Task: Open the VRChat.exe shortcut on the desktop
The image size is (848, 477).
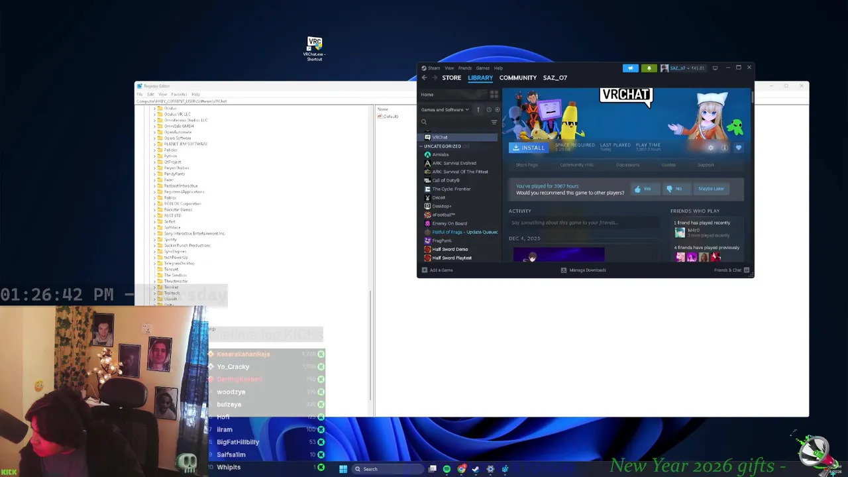Action: click(x=314, y=49)
